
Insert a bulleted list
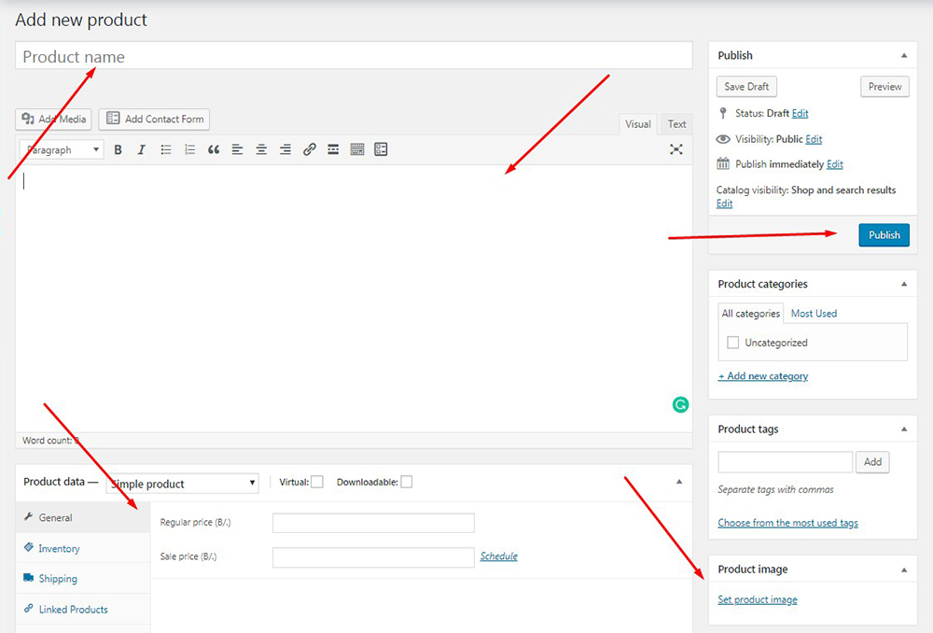[166, 149]
